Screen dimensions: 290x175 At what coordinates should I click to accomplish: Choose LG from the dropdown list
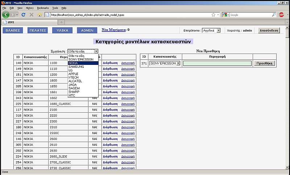(x=83, y=70)
